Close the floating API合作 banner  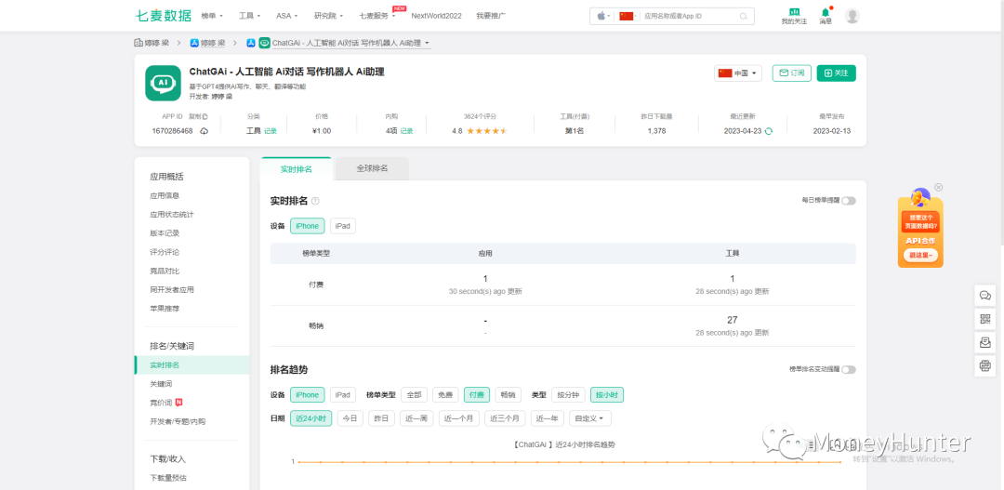(x=939, y=187)
